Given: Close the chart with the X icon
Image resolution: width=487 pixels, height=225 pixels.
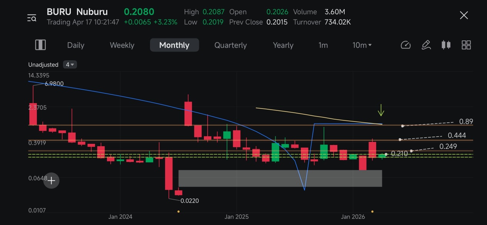Looking at the screenshot, I should tap(464, 15).
